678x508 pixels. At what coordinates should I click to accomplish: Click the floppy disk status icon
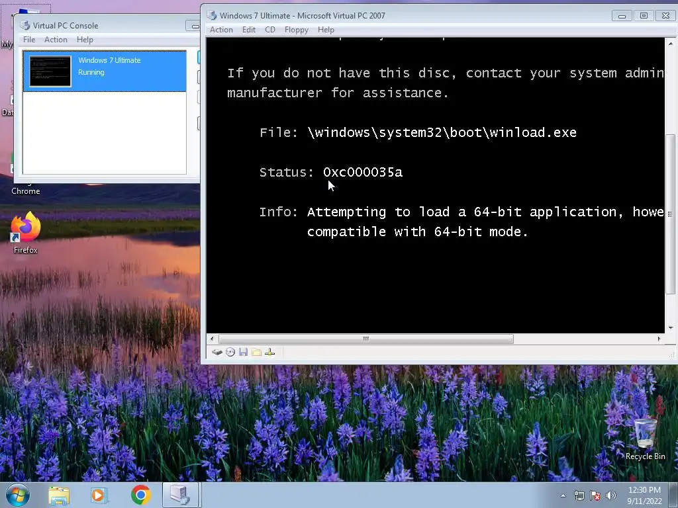[x=244, y=352]
